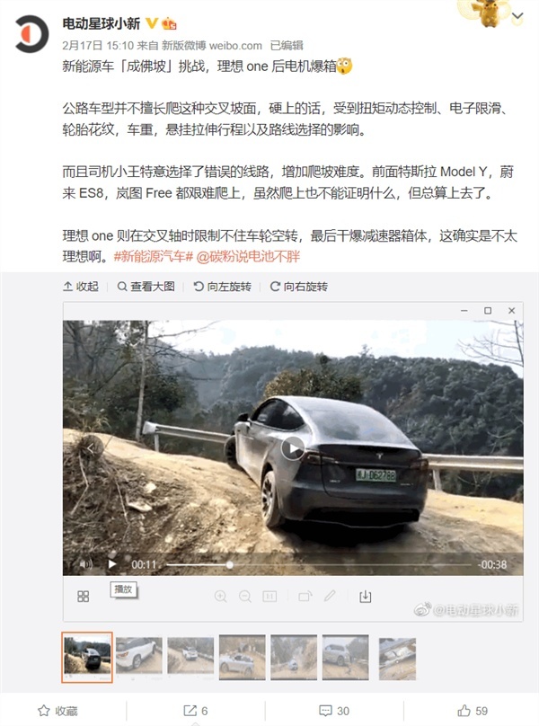Image resolution: width=539 pixels, height=726 pixels.
Task: Click the zoom out magnifier icon
Action: pos(245,597)
